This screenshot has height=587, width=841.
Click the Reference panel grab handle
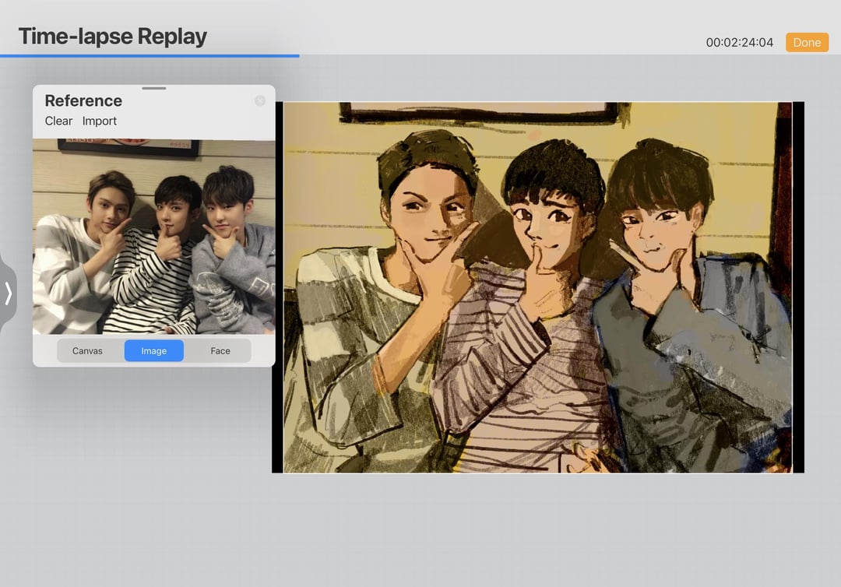click(154, 89)
